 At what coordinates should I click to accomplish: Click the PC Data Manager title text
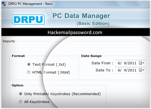(81, 16)
